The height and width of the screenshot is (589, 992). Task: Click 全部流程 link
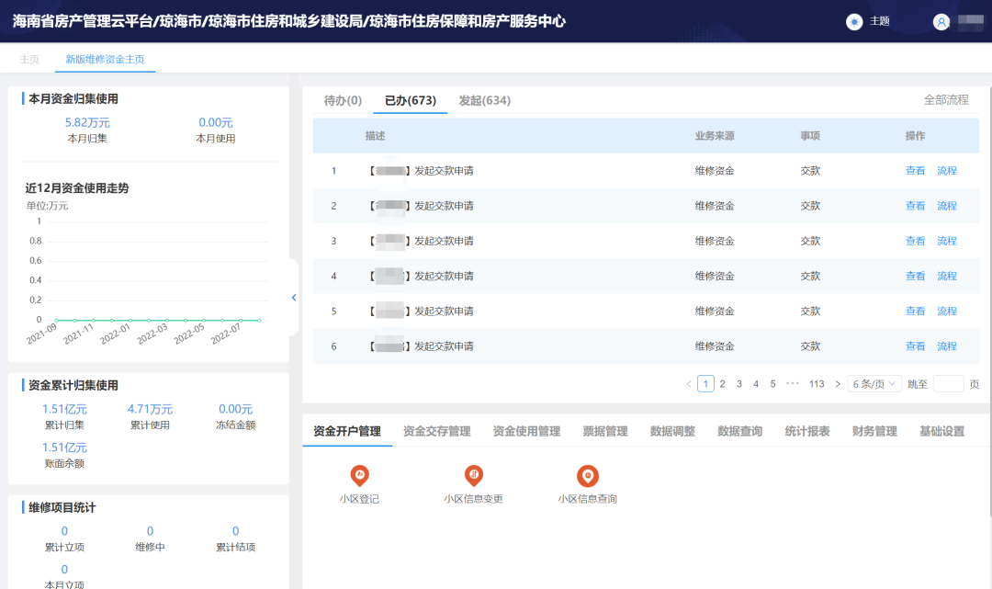946,99
